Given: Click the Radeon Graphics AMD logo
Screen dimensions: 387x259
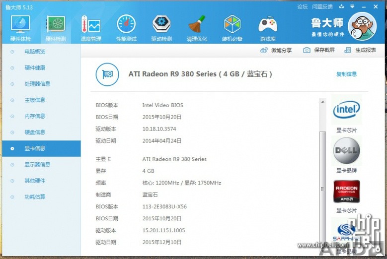Looking at the screenshot, I should coord(347,191).
